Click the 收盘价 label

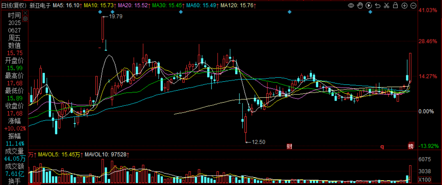(x=14, y=105)
